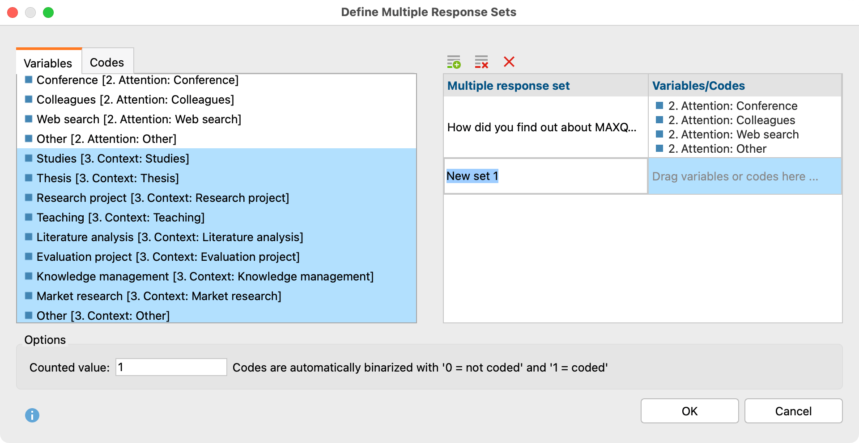
Task: Create a new multiple response set
Action: 454,63
